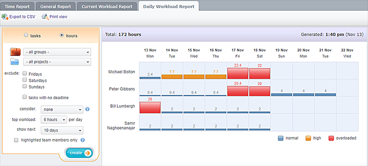Click Michael Bolton's 2.4 bar on 13 Nov
Viewport: 368px width, 166px height.
[150, 78]
